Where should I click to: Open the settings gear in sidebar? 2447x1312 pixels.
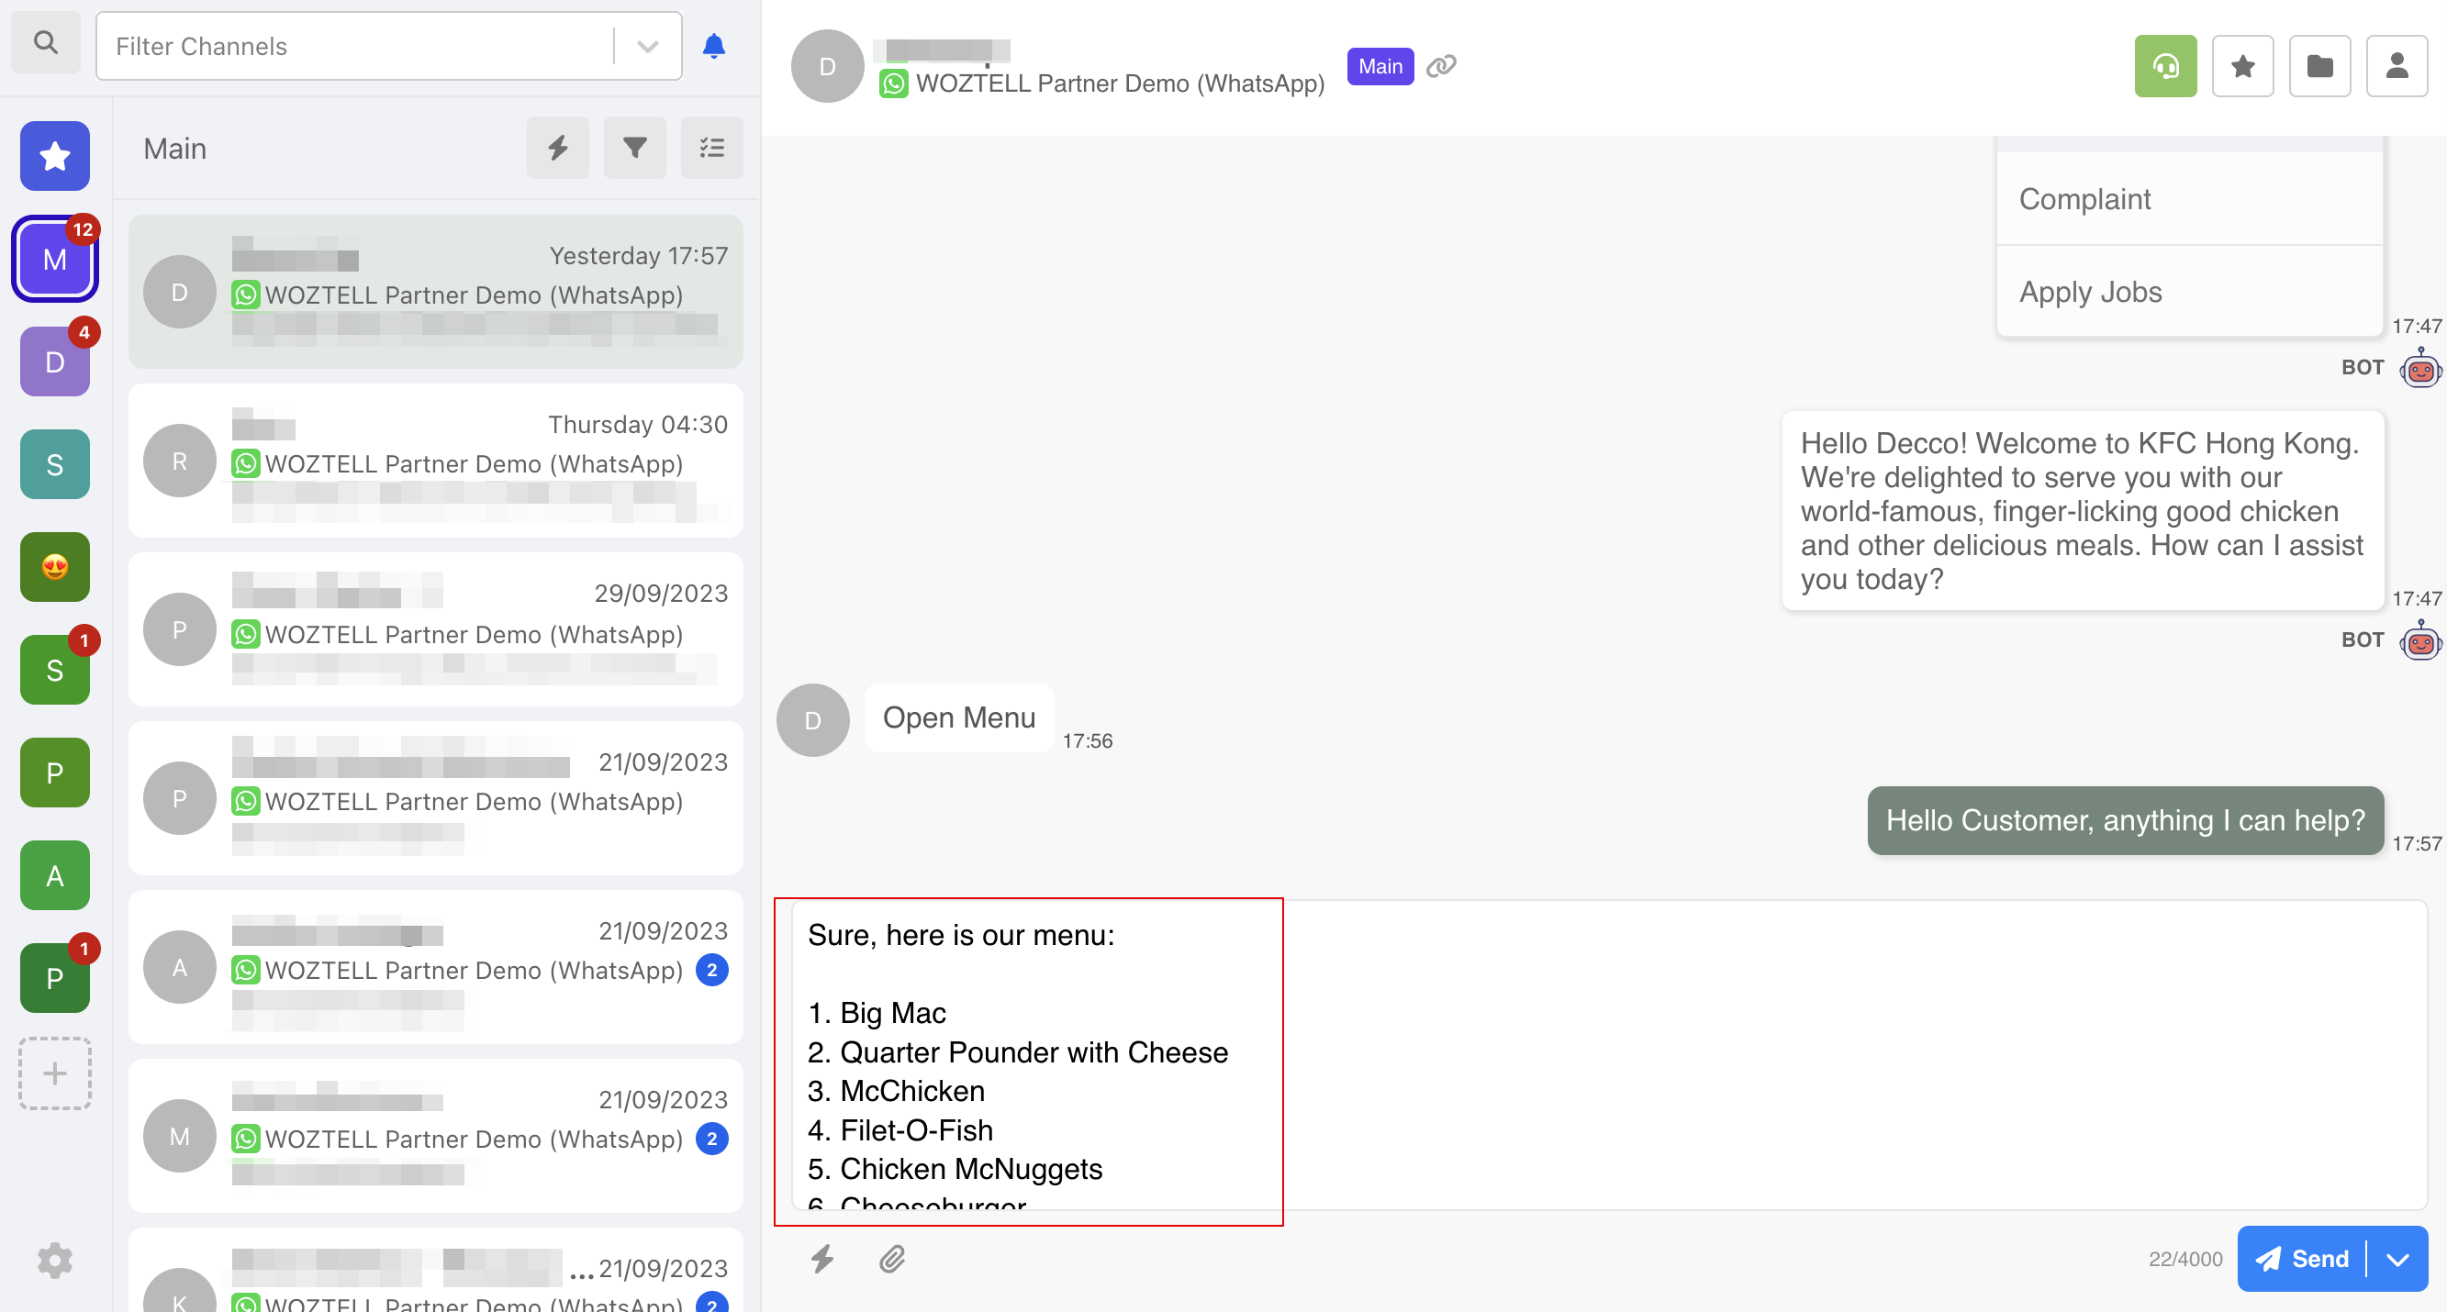click(x=55, y=1260)
